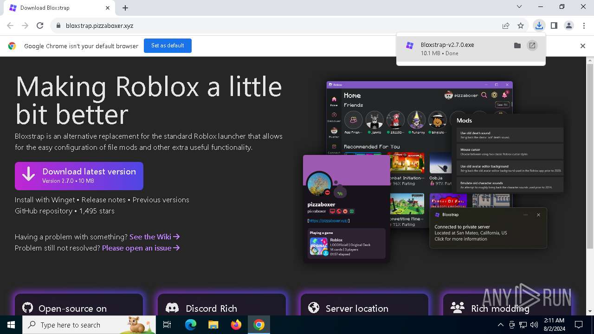594x334 pixels.
Task: Click the GitHub Open-source card icon
Action: pyautogui.click(x=28, y=308)
